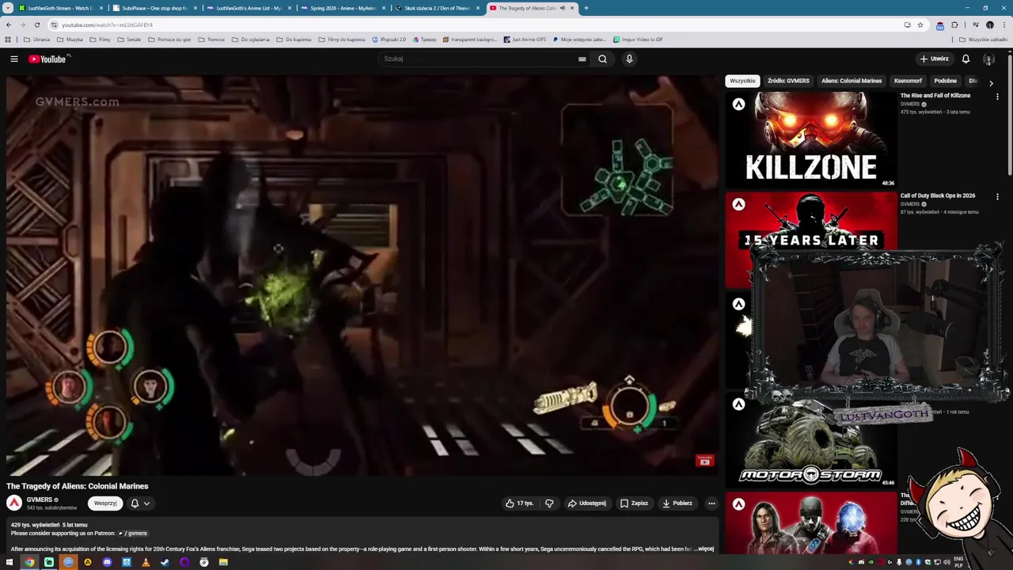
Task: Expand description with ...więcej
Action: pyautogui.click(x=705, y=549)
